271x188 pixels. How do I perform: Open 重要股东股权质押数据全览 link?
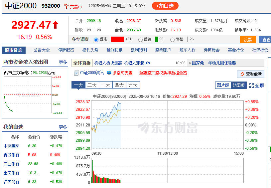[x=163, y=73]
